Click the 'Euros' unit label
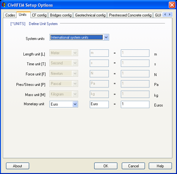 click(x=159, y=105)
